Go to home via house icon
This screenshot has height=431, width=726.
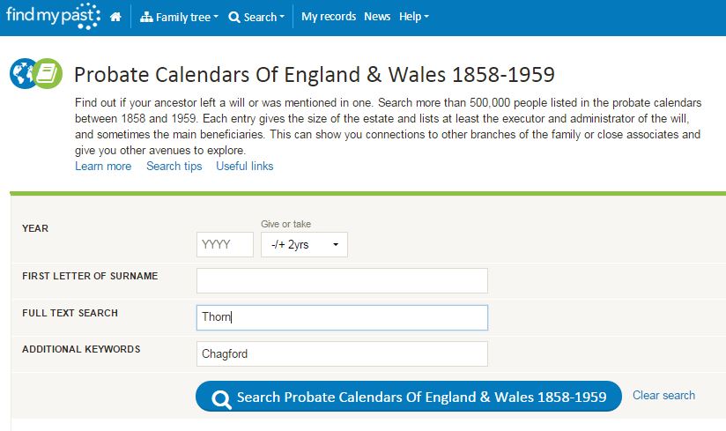pos(115,17)
